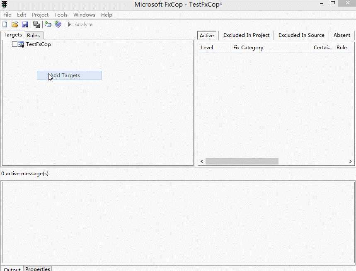The image size is (356, 271).
Task: Select the Excluded In Source tab
Action: point(301,35)
